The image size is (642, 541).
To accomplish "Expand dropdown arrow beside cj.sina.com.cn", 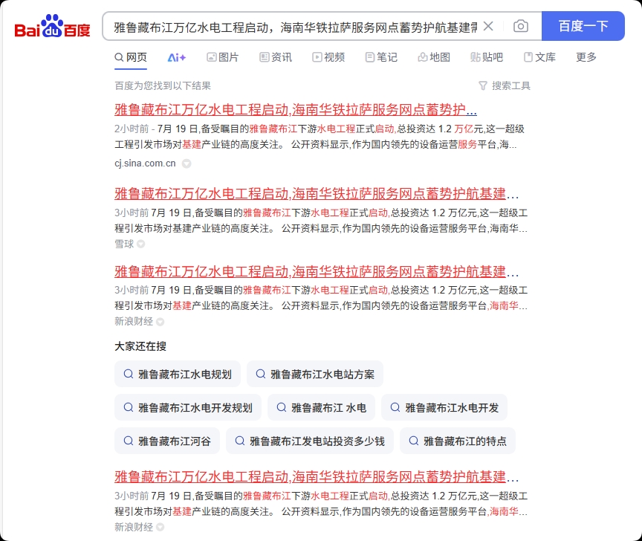I will click(x=187, y=163).
